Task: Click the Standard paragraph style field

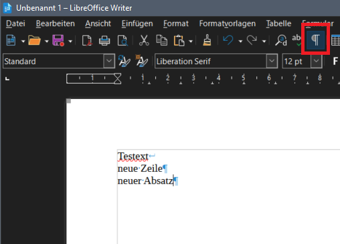Action: pos(54,61)
